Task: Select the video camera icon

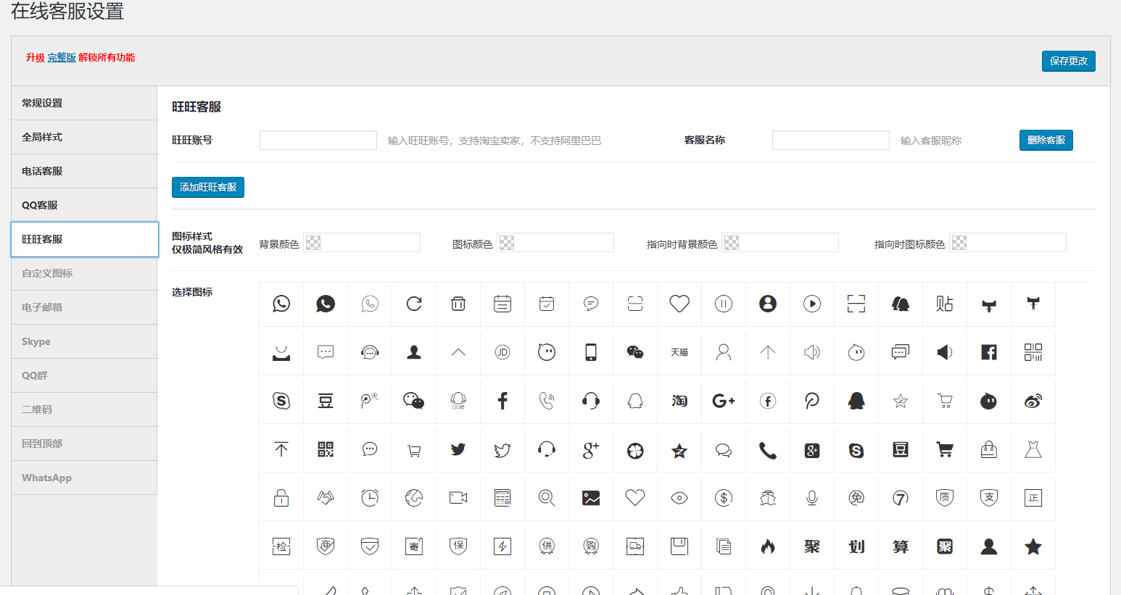Action: click(x=458, y=498)
